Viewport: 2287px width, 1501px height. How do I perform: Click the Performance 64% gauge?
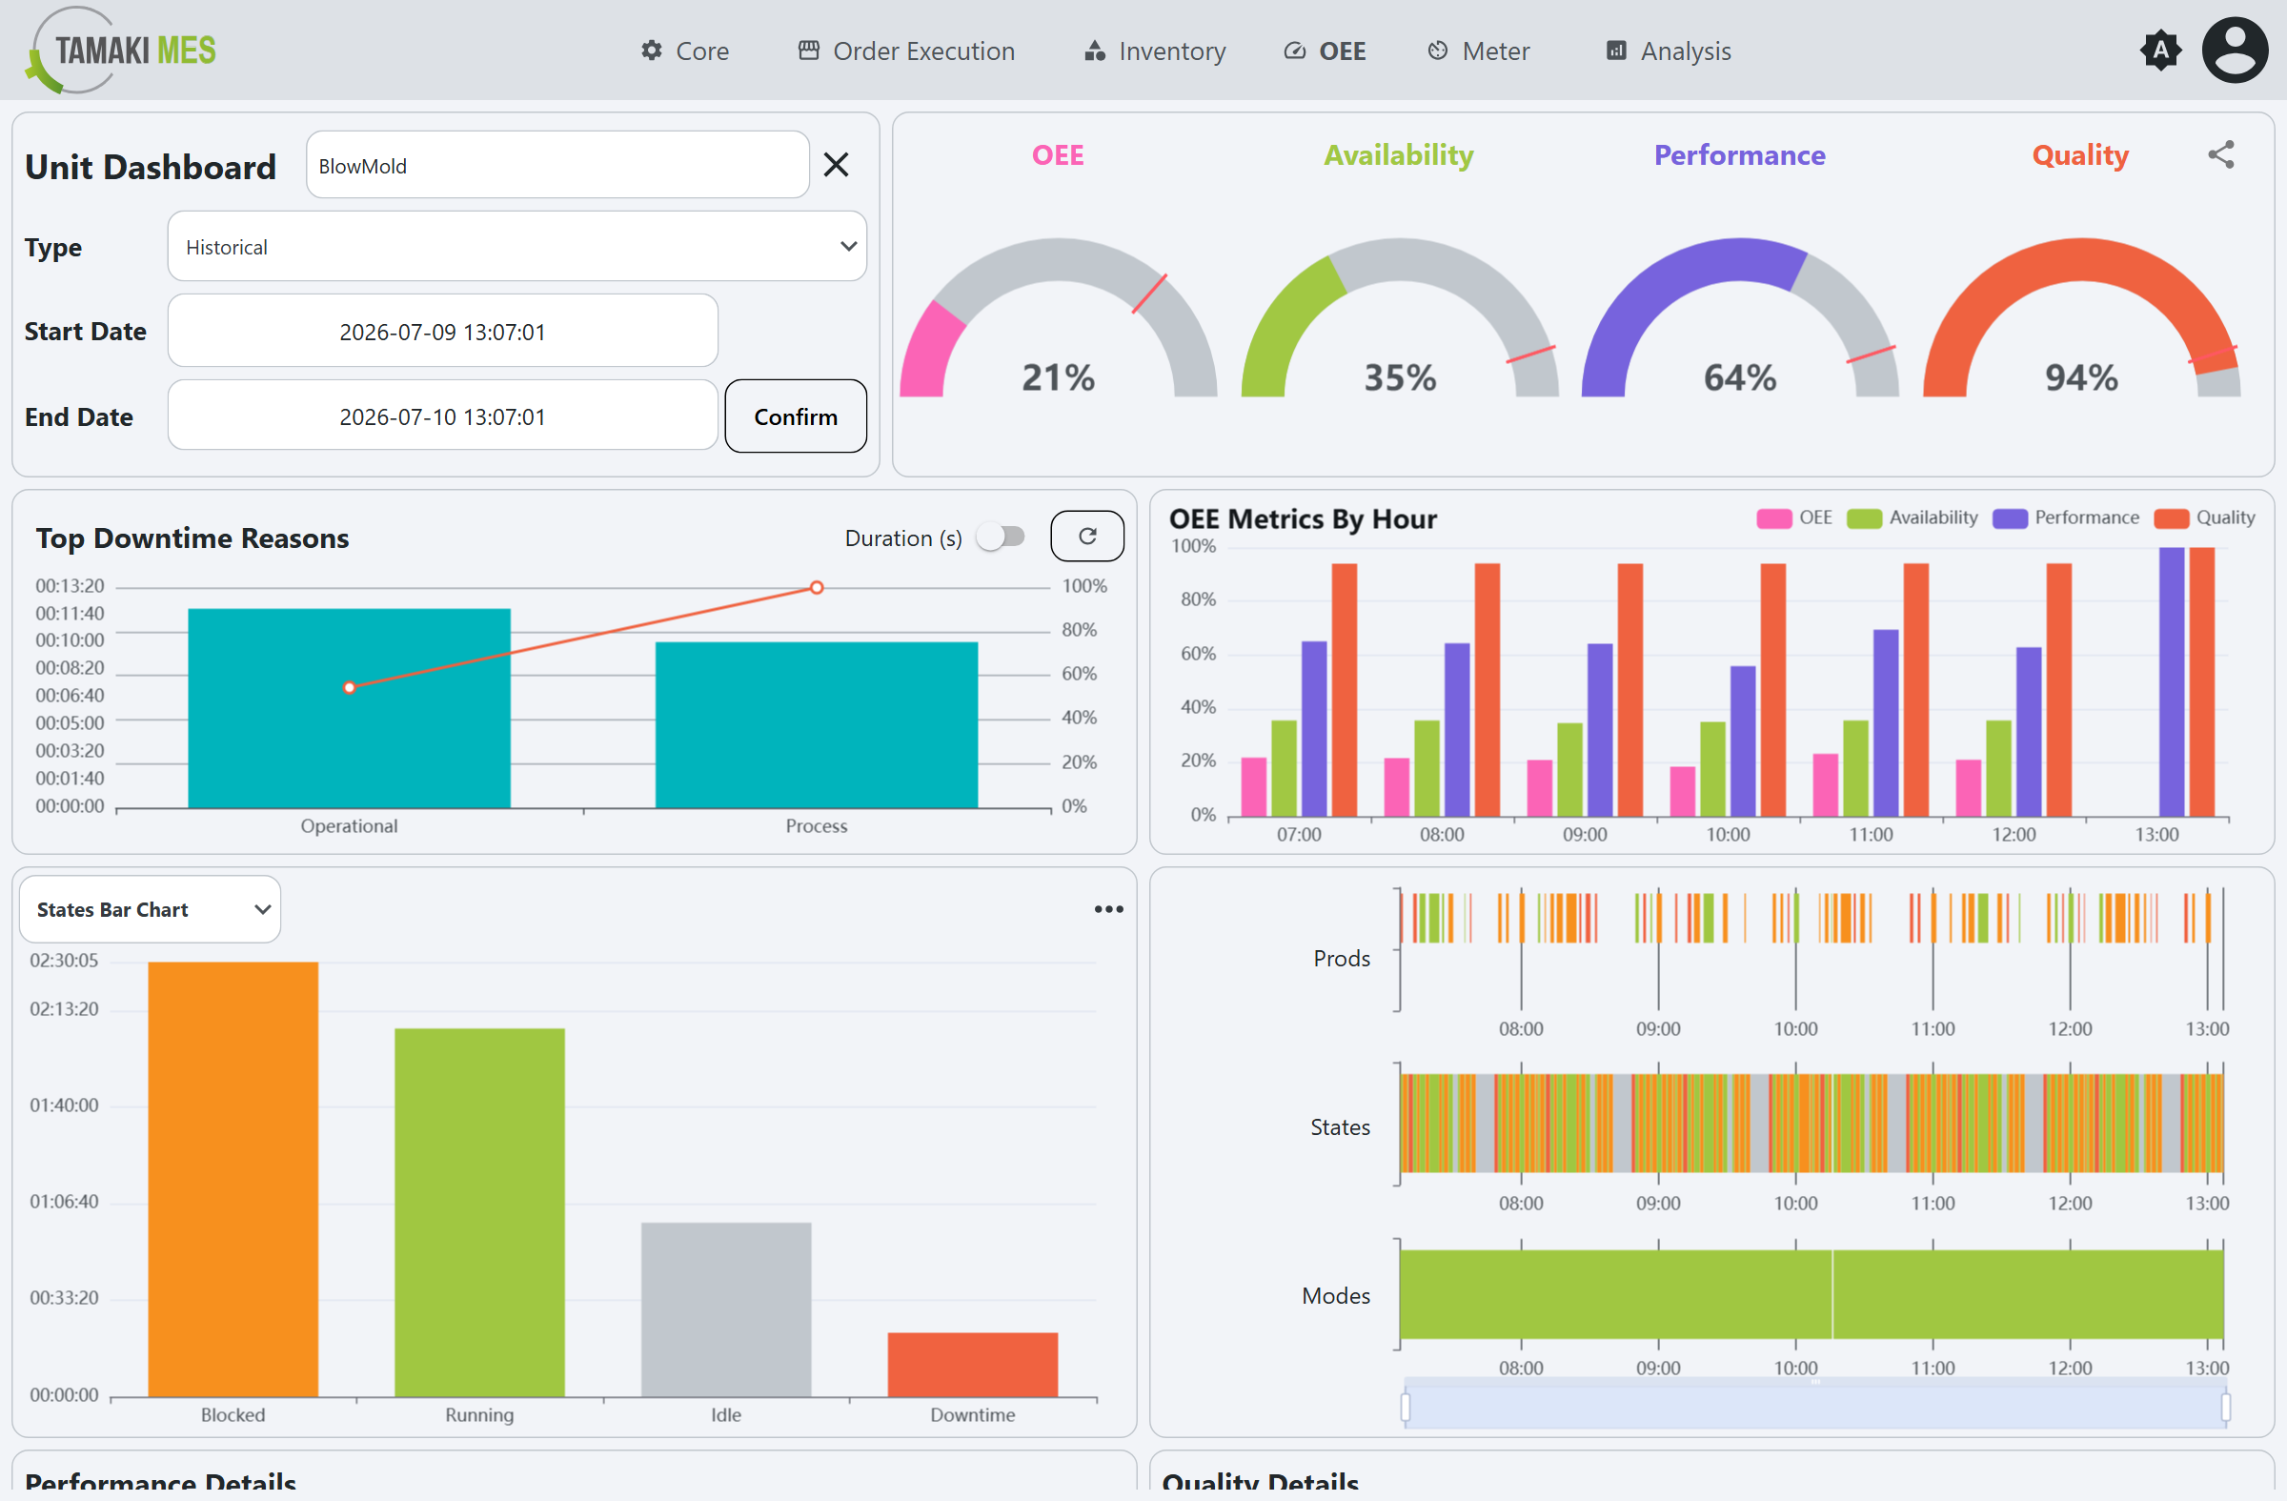pos(1740,317)
